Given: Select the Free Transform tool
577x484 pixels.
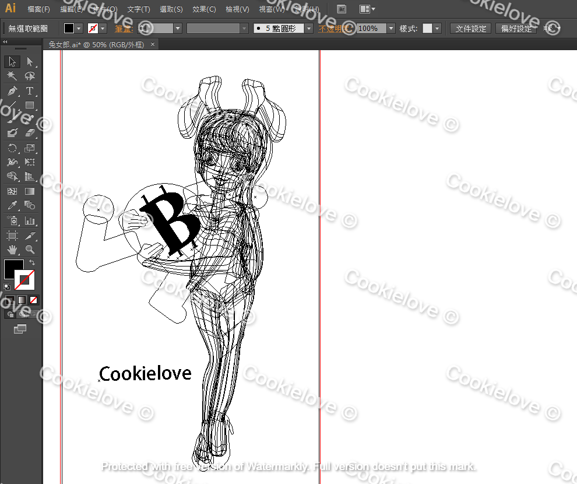Looking at the screenshot, I should tap(30, 162).
